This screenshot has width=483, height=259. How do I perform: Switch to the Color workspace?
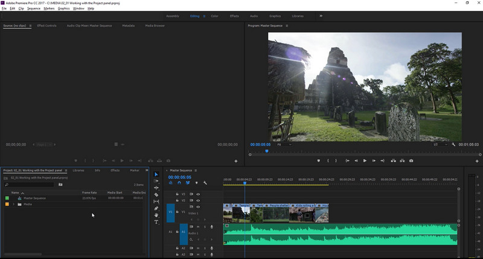(x=215, y=16)
